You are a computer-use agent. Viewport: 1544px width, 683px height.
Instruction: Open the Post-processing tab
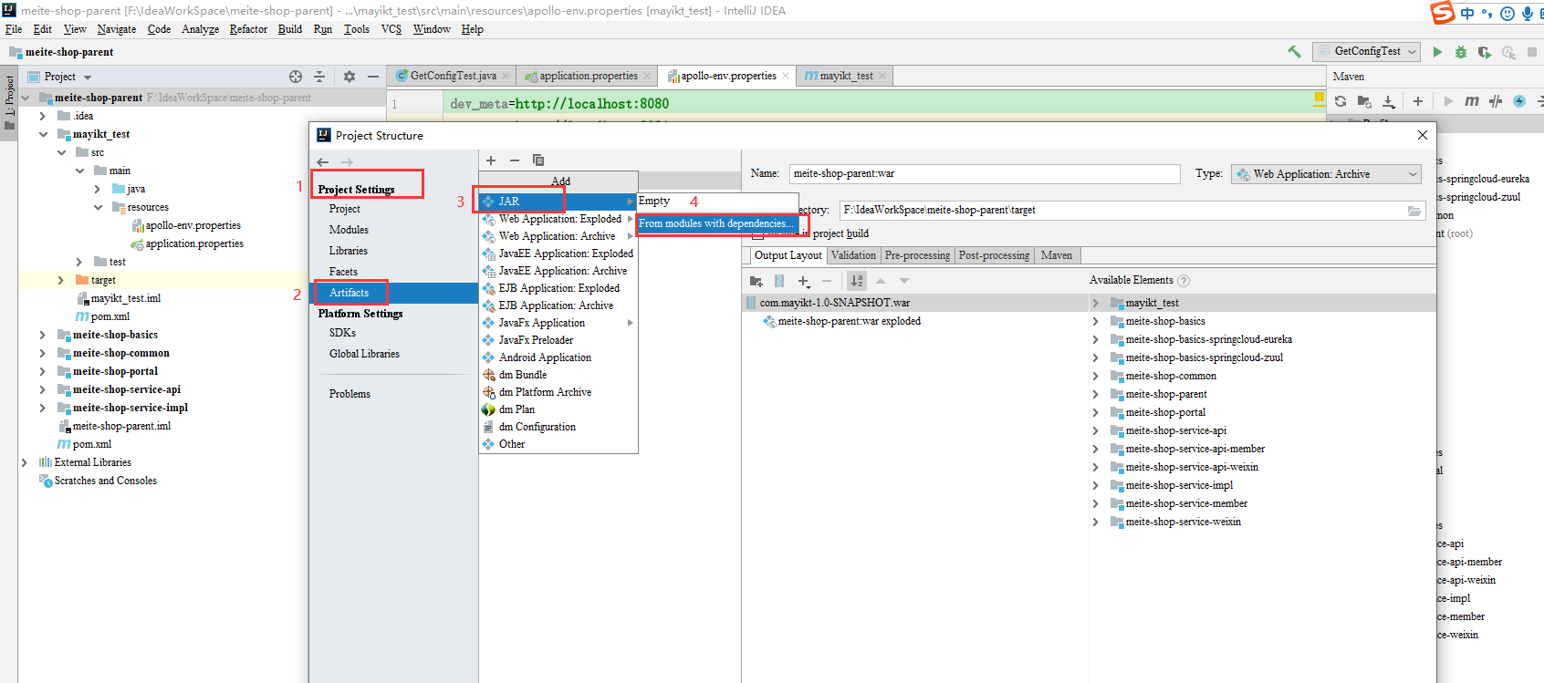[x=994, y=255]
